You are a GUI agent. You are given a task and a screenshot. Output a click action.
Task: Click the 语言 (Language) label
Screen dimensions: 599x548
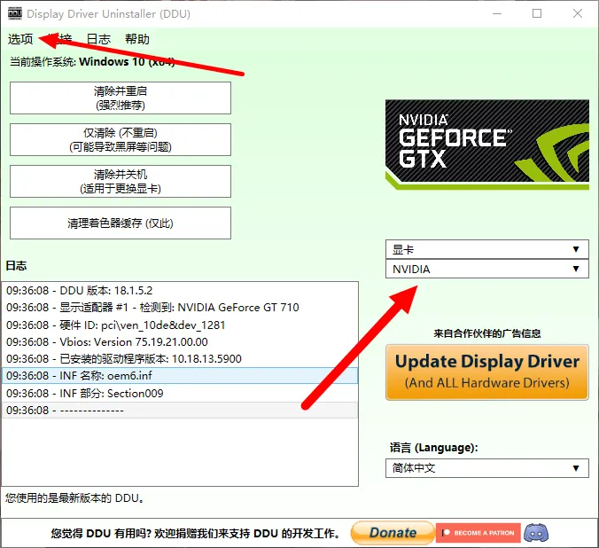[x=433, y=448]
